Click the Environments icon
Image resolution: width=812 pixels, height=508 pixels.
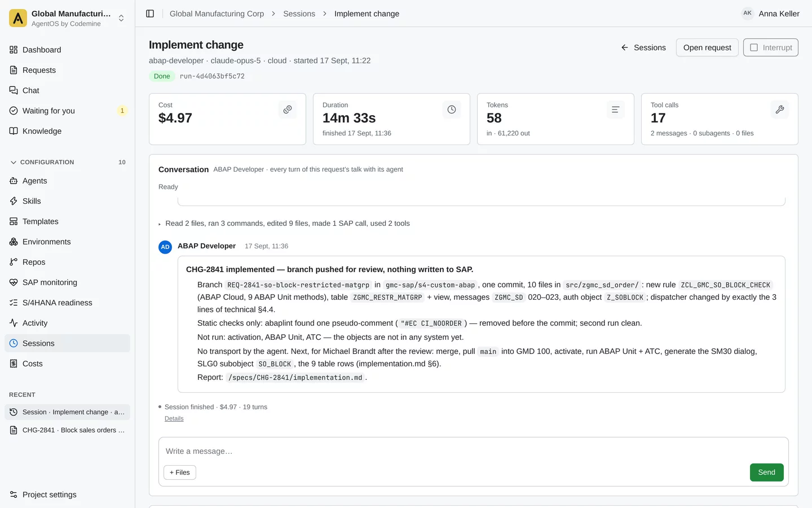coord(14,242)
